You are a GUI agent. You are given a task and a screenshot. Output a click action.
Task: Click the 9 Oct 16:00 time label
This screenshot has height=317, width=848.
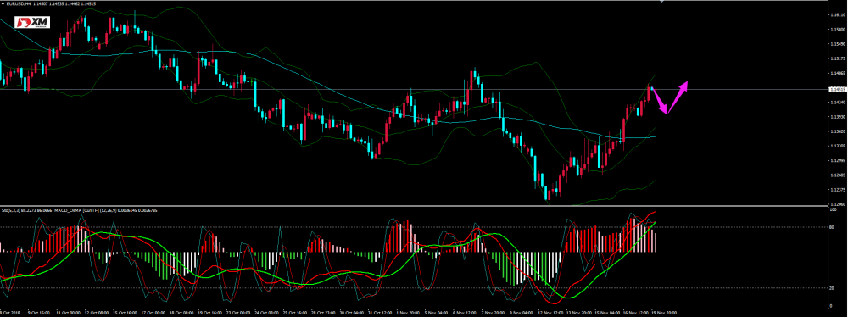[38, 314]
